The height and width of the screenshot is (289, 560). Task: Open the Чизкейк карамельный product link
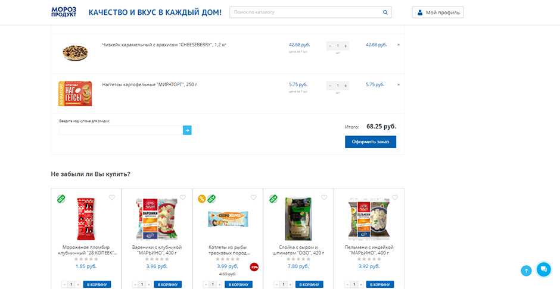164,45
